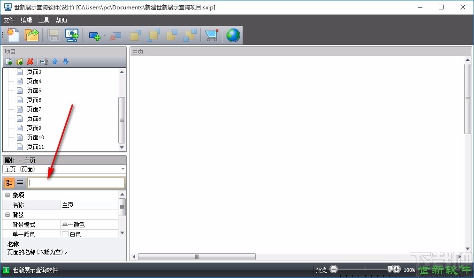Screen dimensions: 474x278
Task: Click the properties panel scroll-up arrow
Action: [x=122, y=195]
